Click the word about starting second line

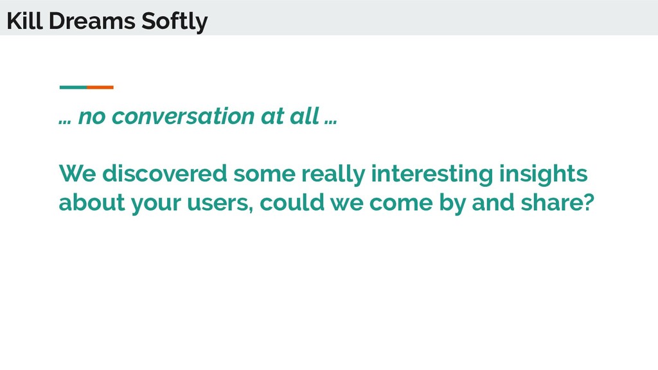(92, 202)
